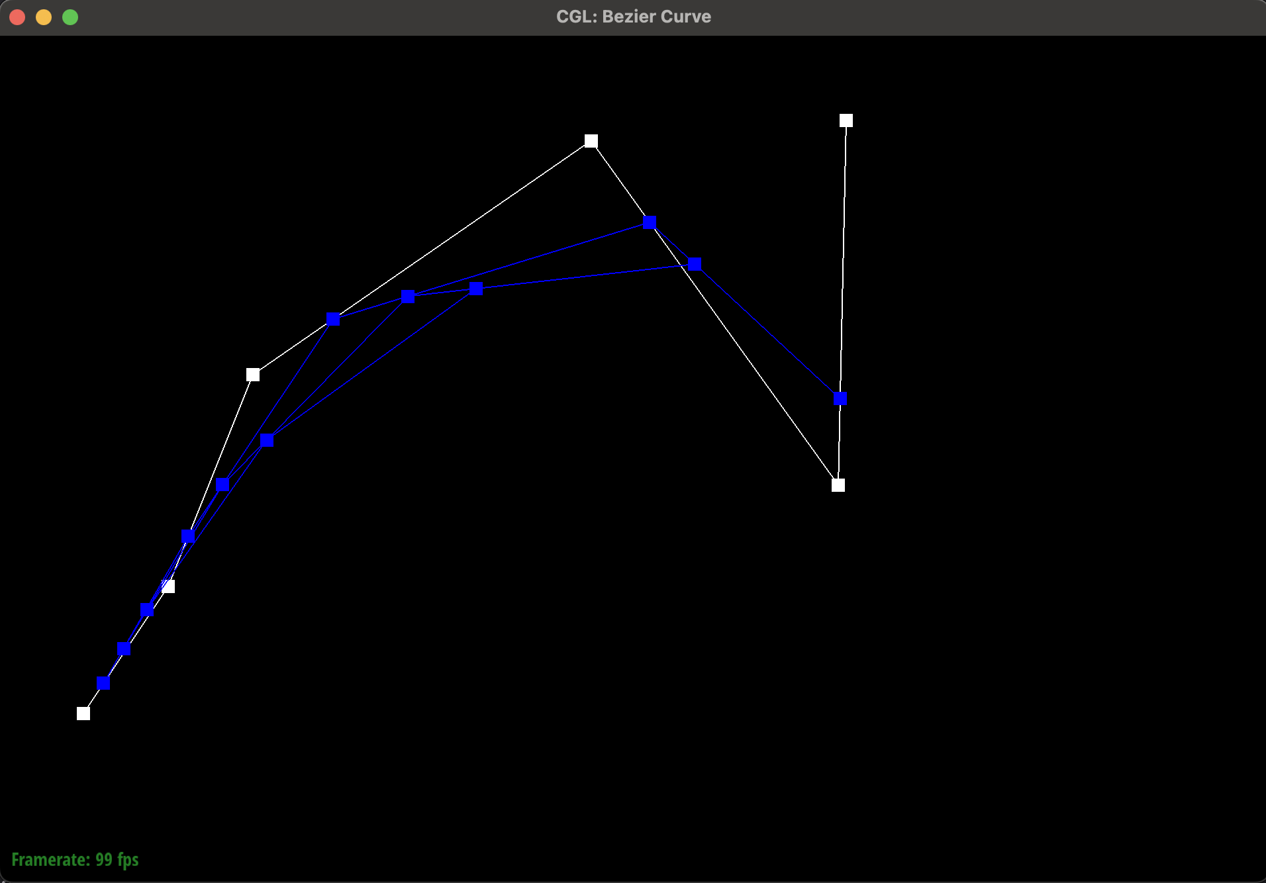Click the lowest blue interpolation point
This screenshot has height=883, width=1266.
point(103,682)
